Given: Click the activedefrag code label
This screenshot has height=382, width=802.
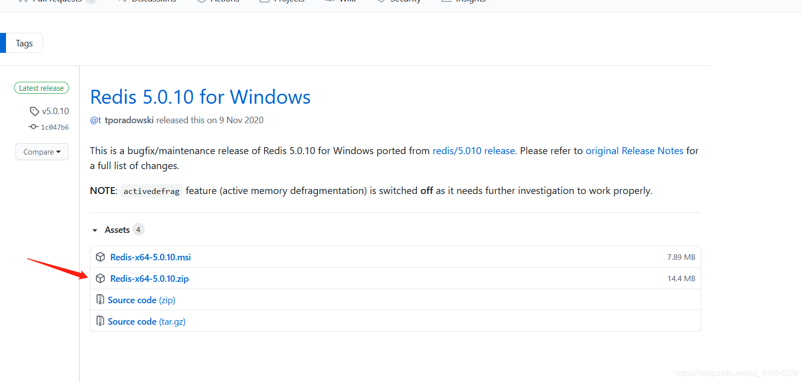Looking at the screenshot, I should [x=152, y=191].
